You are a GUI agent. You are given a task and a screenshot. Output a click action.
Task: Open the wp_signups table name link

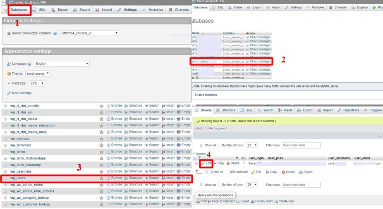coord(19,139)
